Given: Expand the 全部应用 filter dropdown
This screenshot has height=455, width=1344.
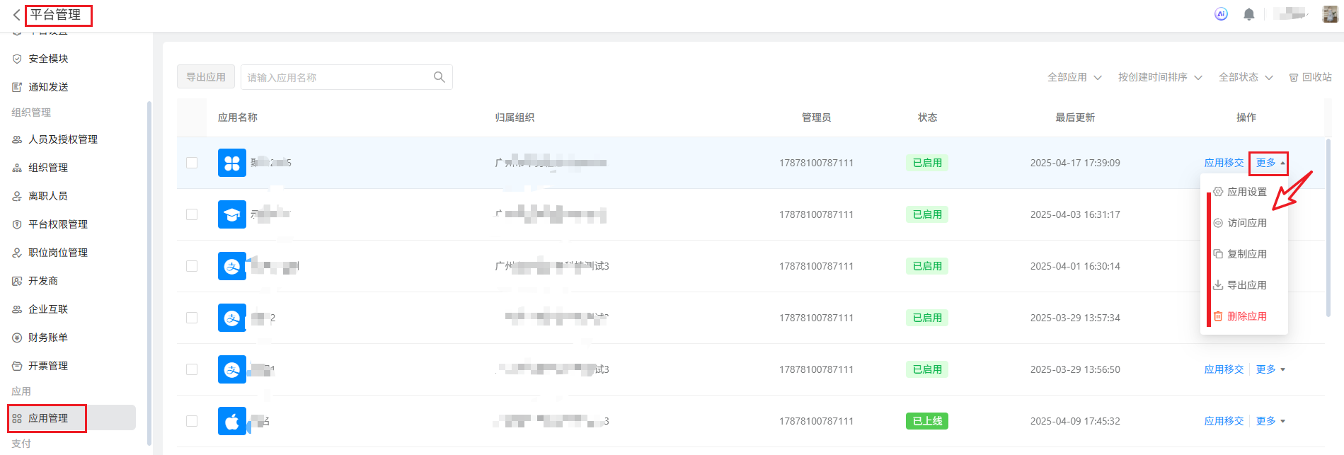Looking at the screenshot, I should click(x=1074, y=77).
